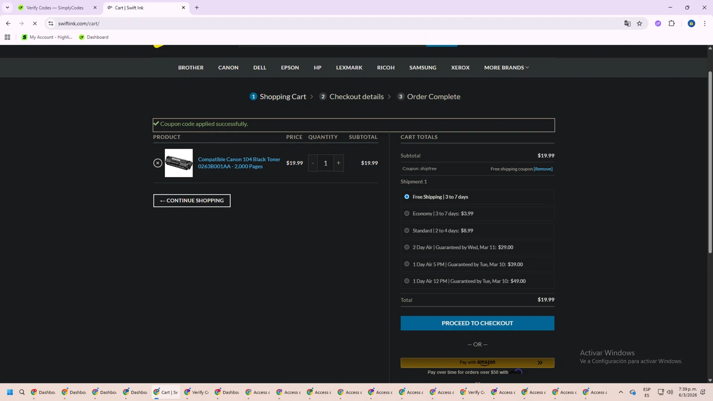Open the tab search dropdown arrow

(x=7, y=8)
